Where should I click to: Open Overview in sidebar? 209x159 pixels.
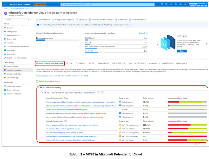point(10,28)
